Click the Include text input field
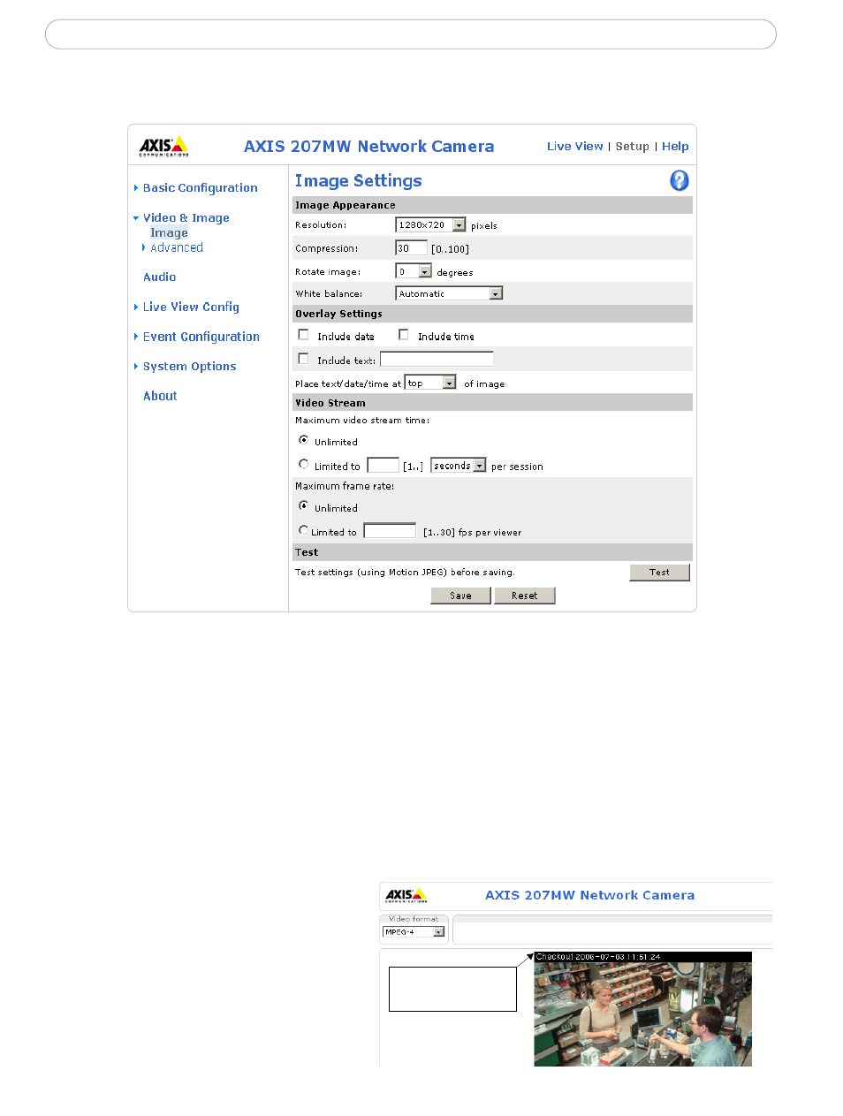The height and width of the screenshot is (1116, 843). (437, 359)
